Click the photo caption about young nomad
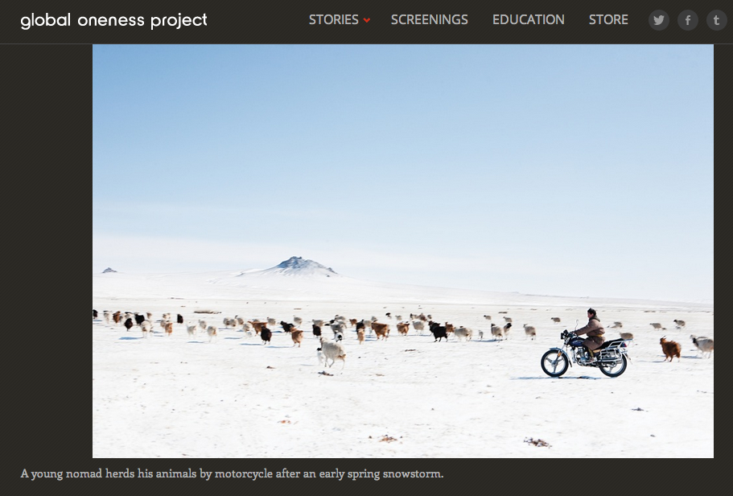This screenshot has width=733, height=496. pyautogui.click(x=232, y=473)
